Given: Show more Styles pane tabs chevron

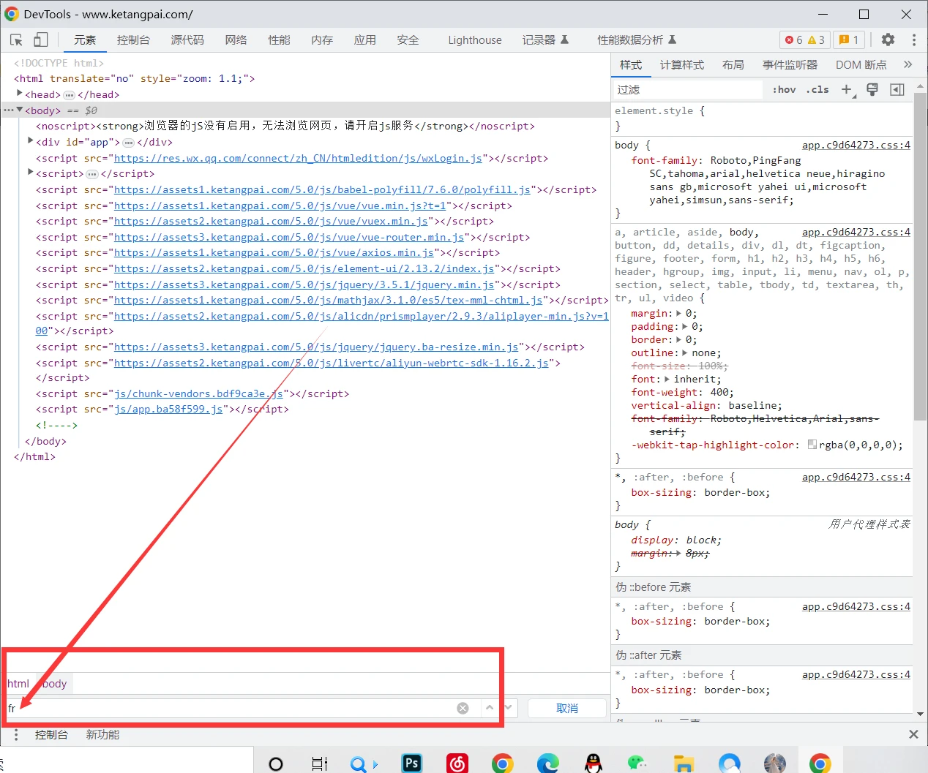Looking at the screenshot, I should pos(908,65).
